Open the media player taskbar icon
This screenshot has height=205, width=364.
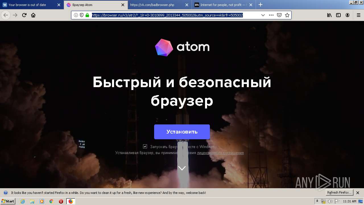pos(42,201)
